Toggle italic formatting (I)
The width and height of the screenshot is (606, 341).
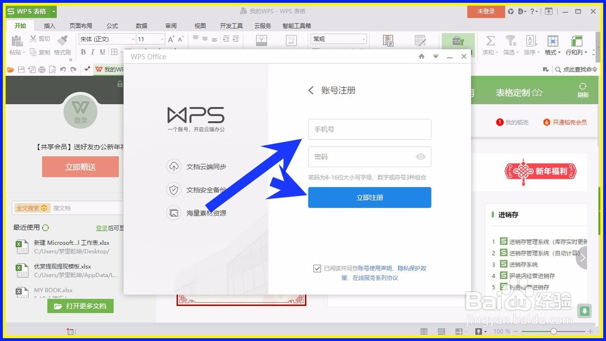point(93,51)
